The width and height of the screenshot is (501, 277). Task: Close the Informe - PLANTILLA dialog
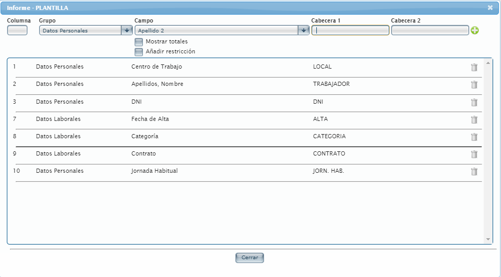click(490, 8)
